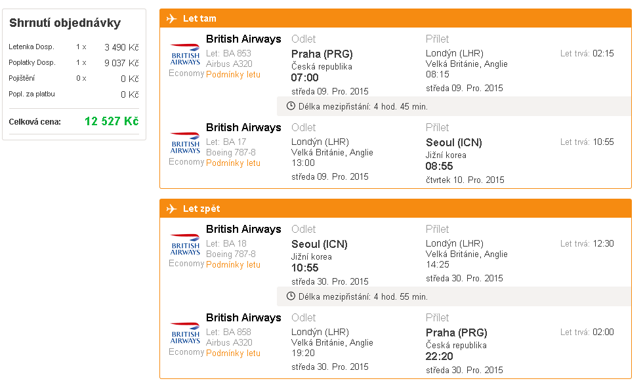This screenshot has width=643, height=381.
Task: Click British Airways logo for flight BA 858
Action: tap(185, 333)
